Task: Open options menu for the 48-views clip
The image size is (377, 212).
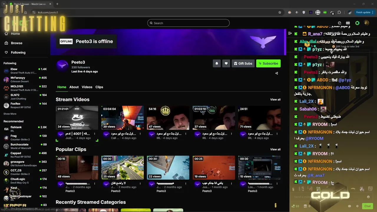Action: click(x=95, y=183)
